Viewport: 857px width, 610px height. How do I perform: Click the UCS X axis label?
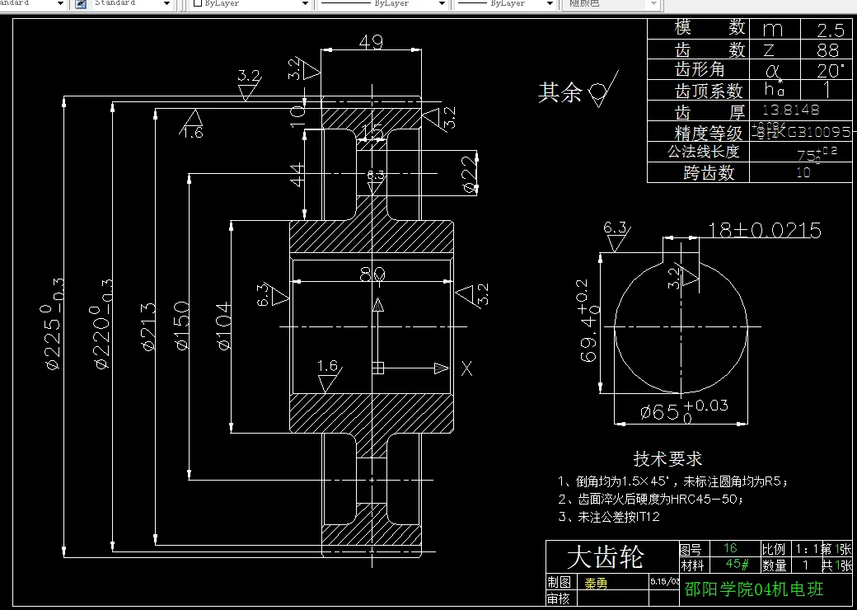pyautogui.click(x=466, y=368)
